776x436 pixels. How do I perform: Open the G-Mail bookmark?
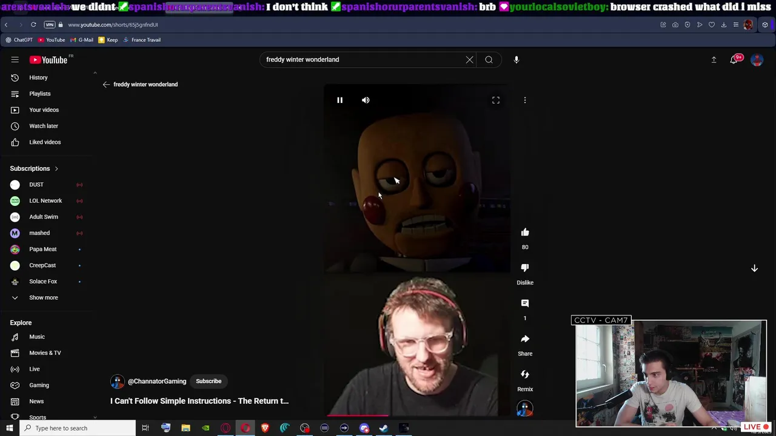point(82,40)
